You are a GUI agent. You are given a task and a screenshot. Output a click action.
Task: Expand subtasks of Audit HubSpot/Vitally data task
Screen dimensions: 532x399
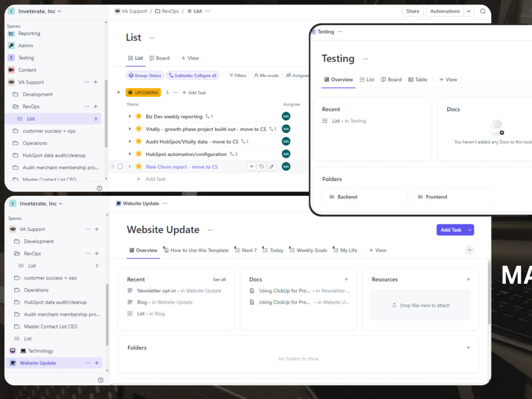(130, 142)
